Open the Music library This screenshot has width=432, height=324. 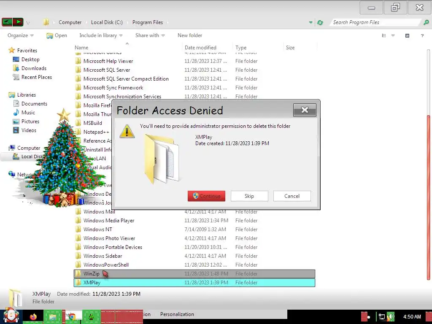(28, 112)
